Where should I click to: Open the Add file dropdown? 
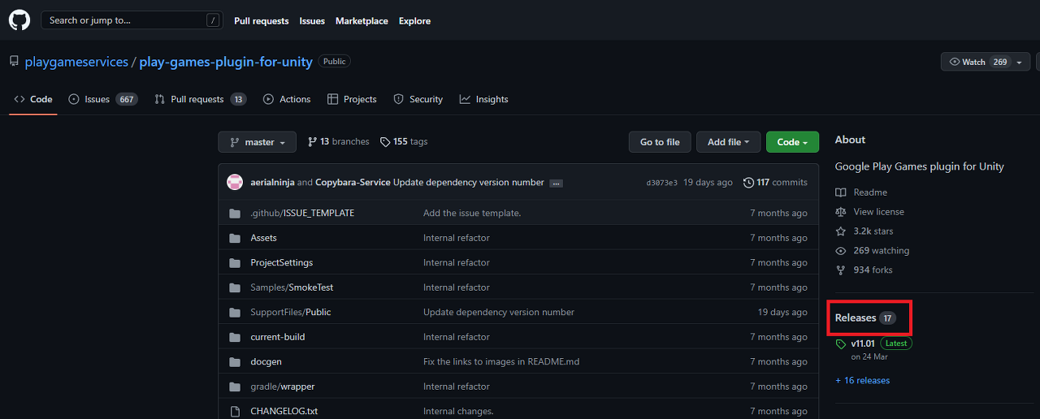pos(729,142)
